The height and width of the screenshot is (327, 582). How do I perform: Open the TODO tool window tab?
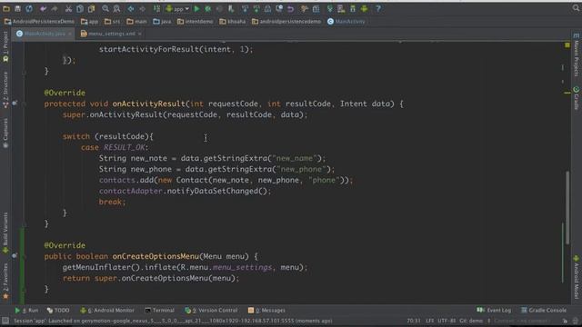tap(58, 311)
